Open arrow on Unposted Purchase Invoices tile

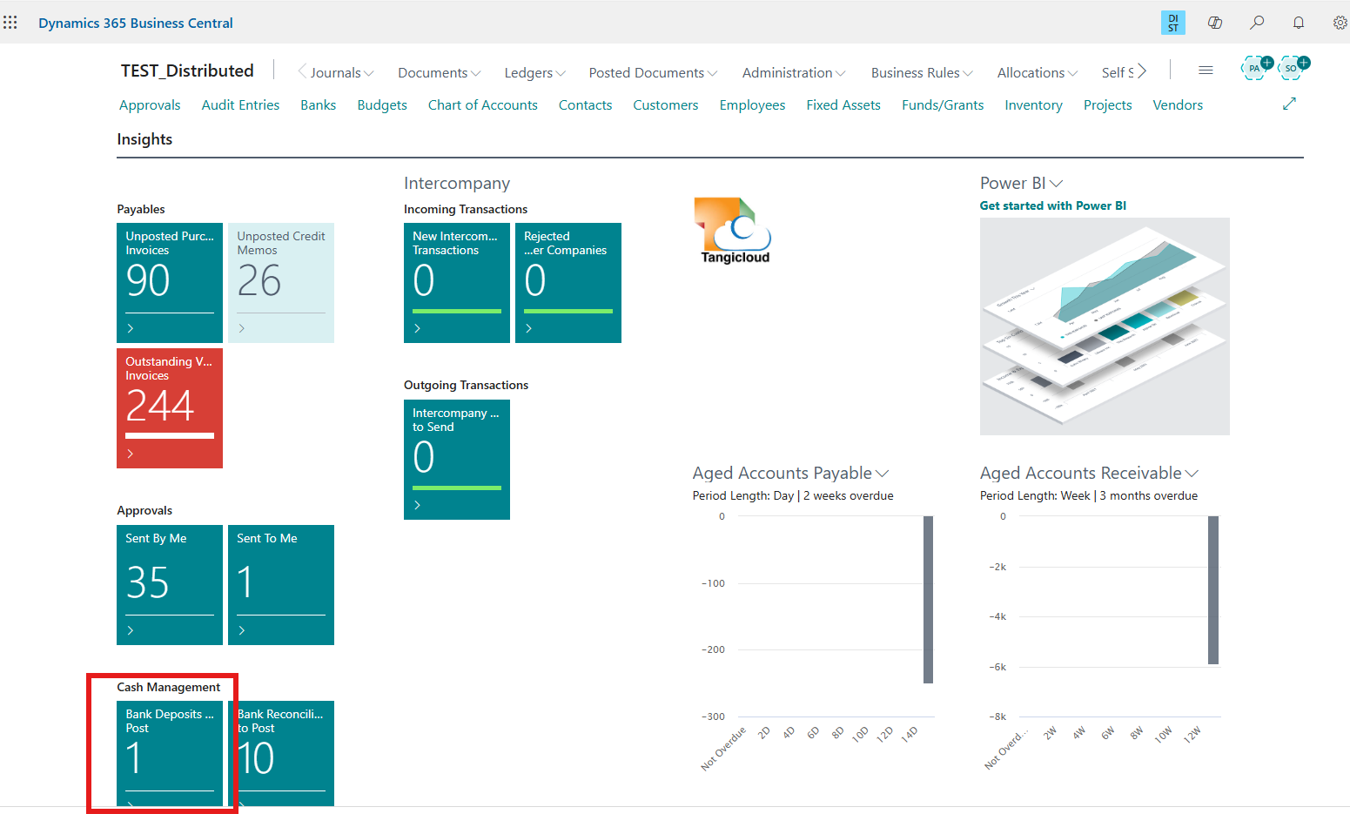[131, 328]
